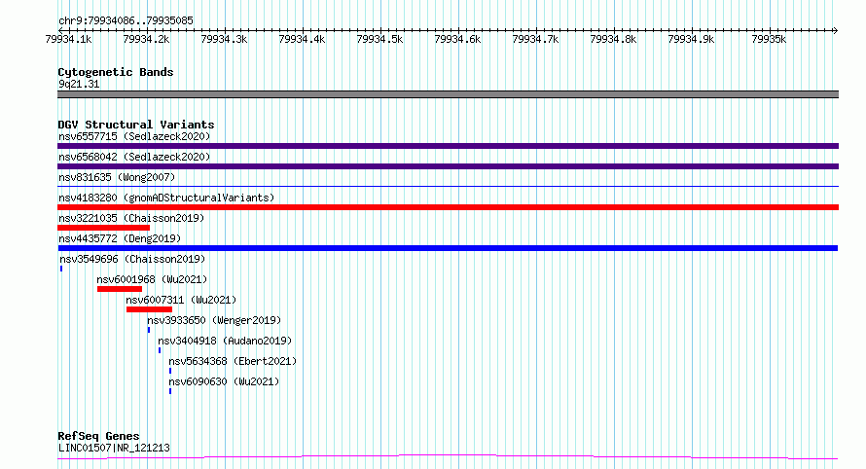The height and width of the screenshot is (469, 866).
Task: Click the blue bar for nsv4435772
Action: (448, 248)
